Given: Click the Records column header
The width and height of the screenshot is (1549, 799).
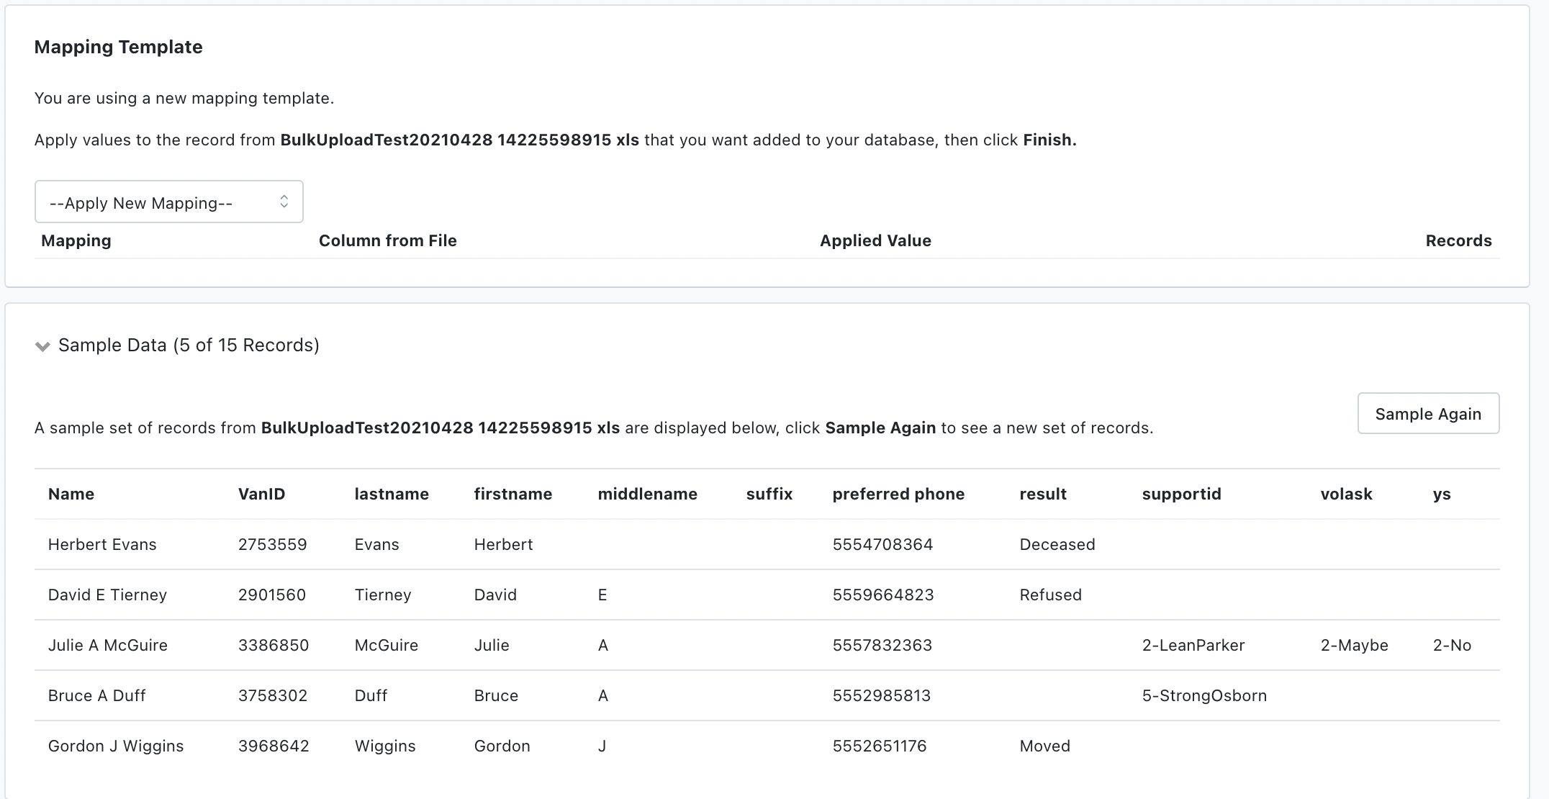Looking at the screenshot, I should (1458, 240).
